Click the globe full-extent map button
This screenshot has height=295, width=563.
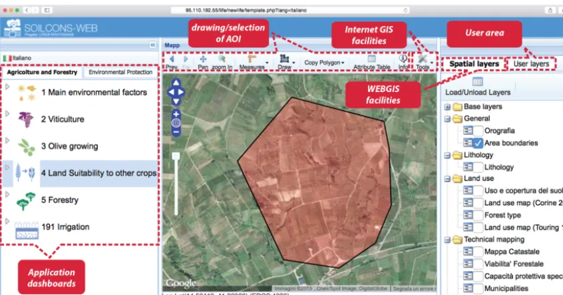click(x=176, y=123)
